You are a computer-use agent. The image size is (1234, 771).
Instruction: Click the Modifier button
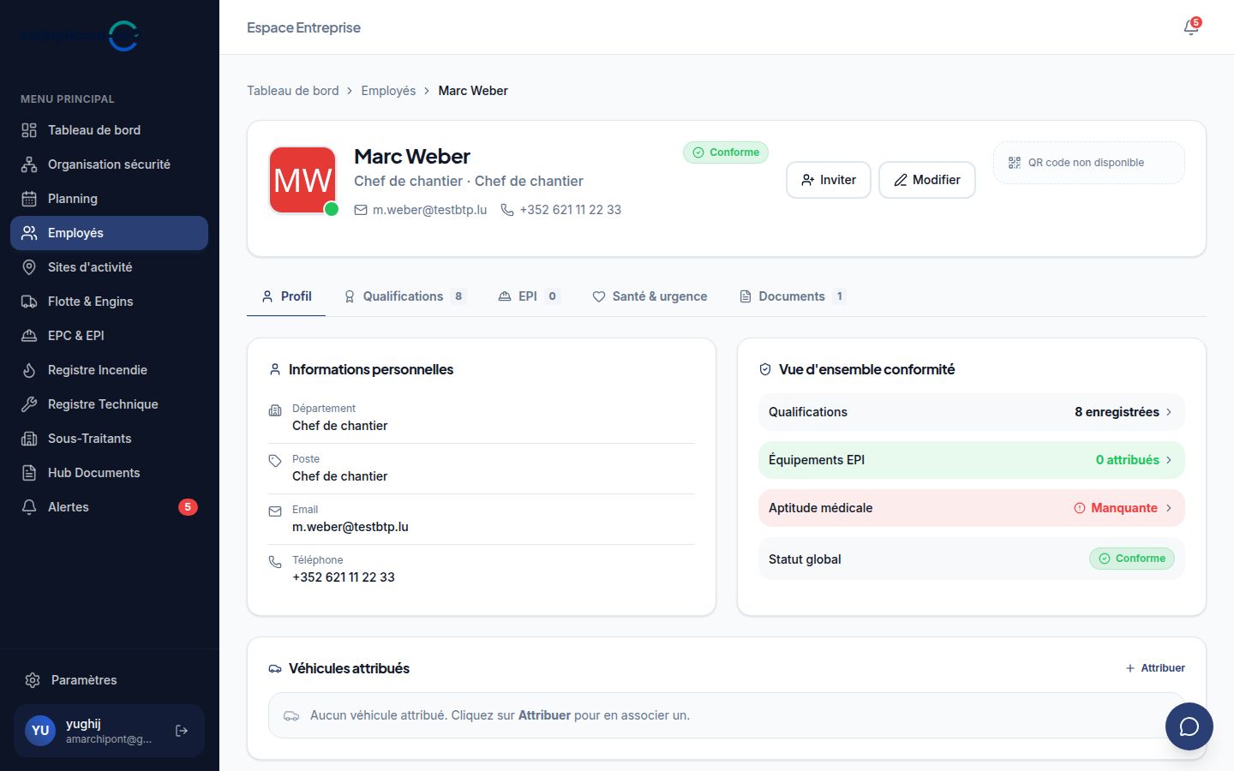point(927,180)
